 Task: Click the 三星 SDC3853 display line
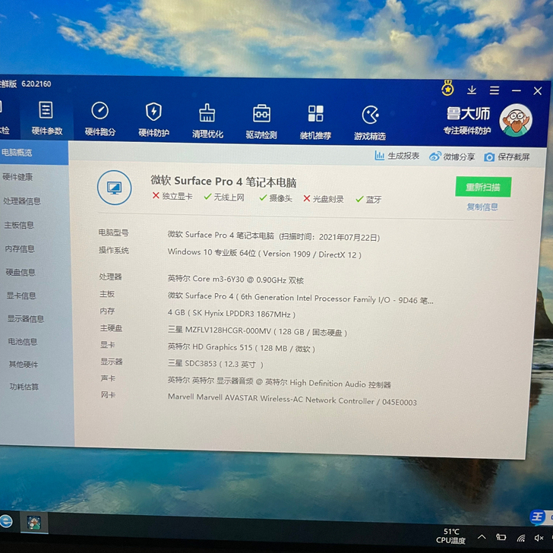216,364
